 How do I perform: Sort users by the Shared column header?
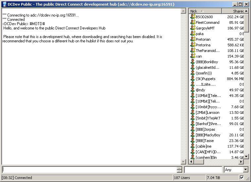click(x=233, y=11)
